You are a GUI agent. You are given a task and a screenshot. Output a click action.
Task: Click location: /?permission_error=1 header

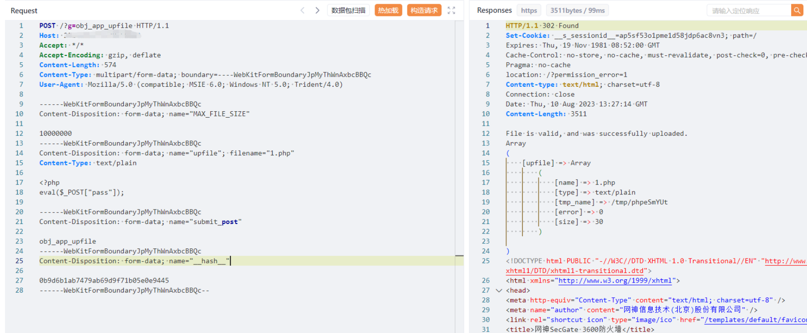(566, 75)
